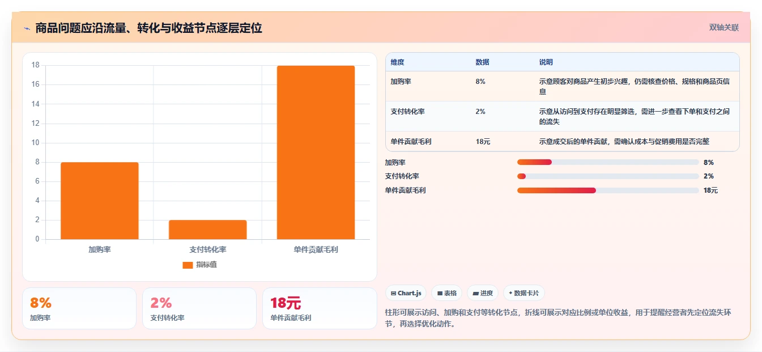Click the 单件贡献毛利 x-axis label under the chart
This screenshot has height=352, width=762.
(x=316, y=249)
